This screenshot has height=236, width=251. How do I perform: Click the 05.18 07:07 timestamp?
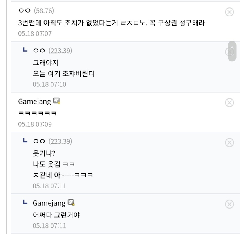click(x=35, y=34)
